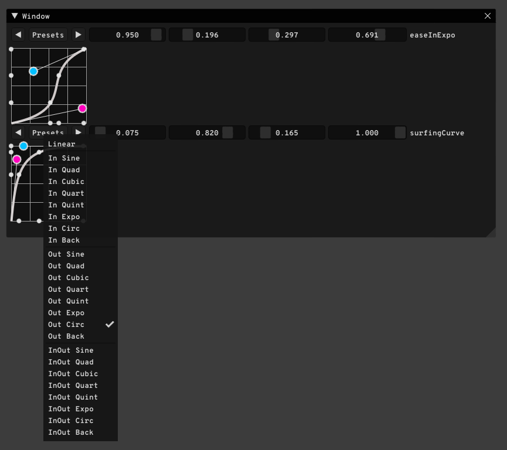Select the Out Quint preset
The width and height of the screenshot is (507, 450).
pyautogui.click(x=80, y=301)
